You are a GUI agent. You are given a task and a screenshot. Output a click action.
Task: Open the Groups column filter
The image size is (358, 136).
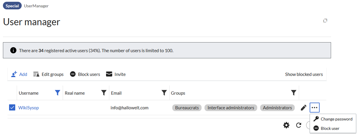tap(294, 93)
